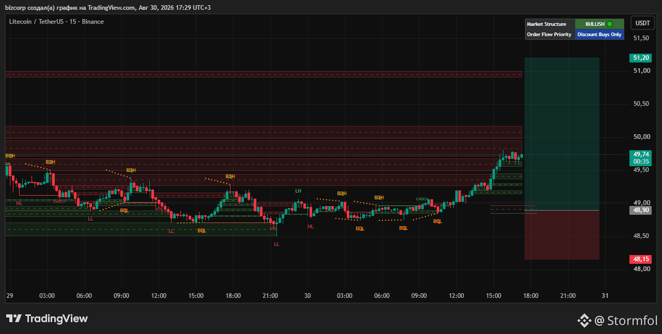Click the 50,50 price axis value
Viewport: 662px width, 334px height.
641,104
